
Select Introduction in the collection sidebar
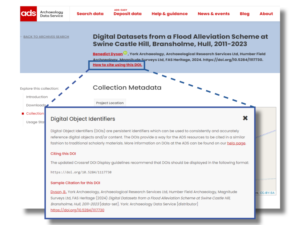coord(37,97)
